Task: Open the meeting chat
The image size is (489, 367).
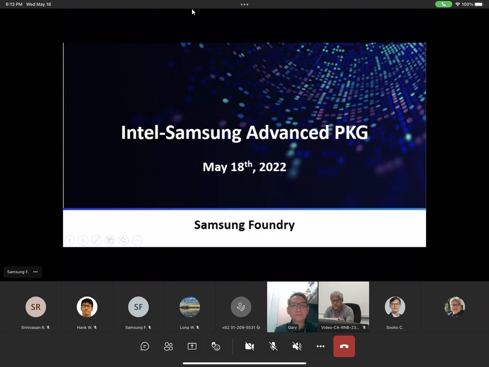Action: (145, 346)
